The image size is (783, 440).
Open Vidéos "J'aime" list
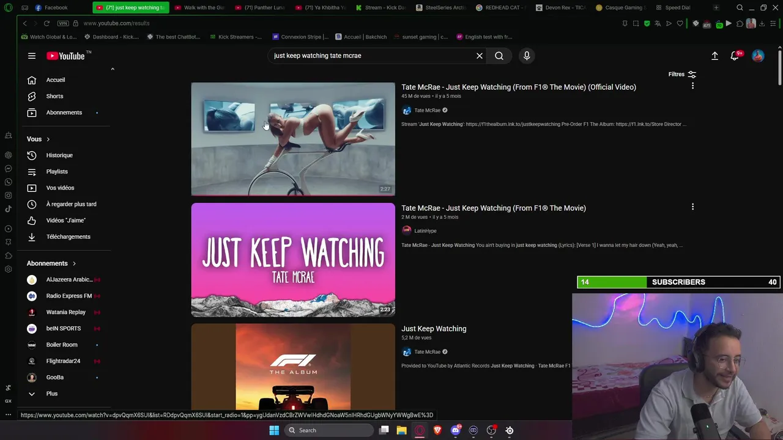[x=64, y=220]
